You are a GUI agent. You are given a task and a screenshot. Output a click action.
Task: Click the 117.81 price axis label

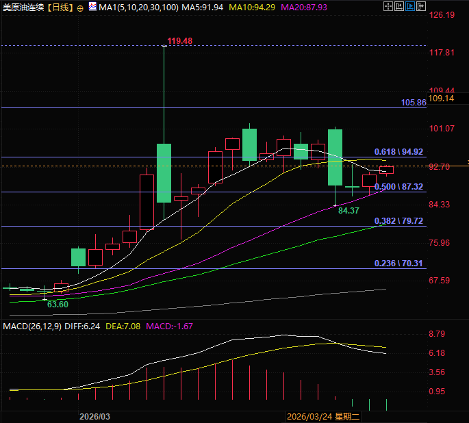point(442,53)
